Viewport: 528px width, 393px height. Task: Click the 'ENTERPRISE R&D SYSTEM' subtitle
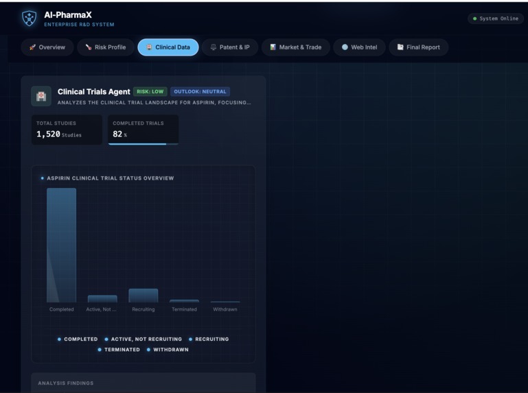point(79,25)
